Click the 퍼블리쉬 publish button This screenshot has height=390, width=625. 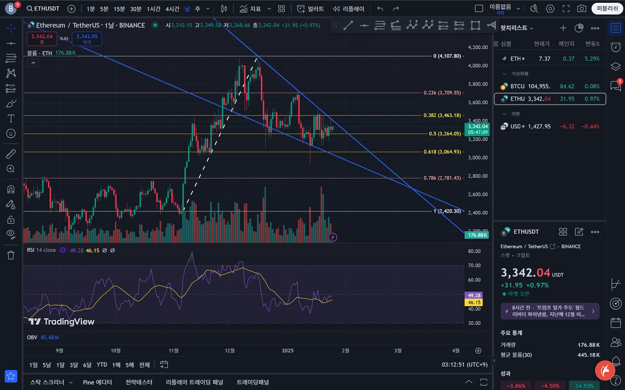point(607,9)
